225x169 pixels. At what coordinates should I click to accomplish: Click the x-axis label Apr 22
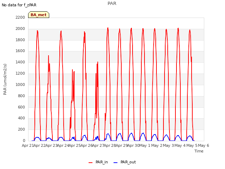point(40,145)
